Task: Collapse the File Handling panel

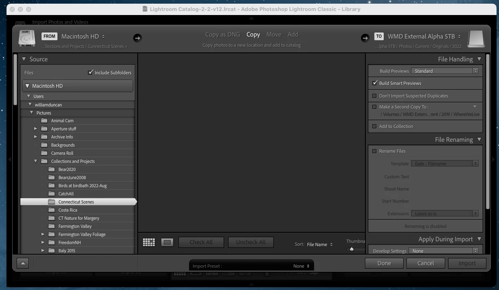Action: click(479, 59)
